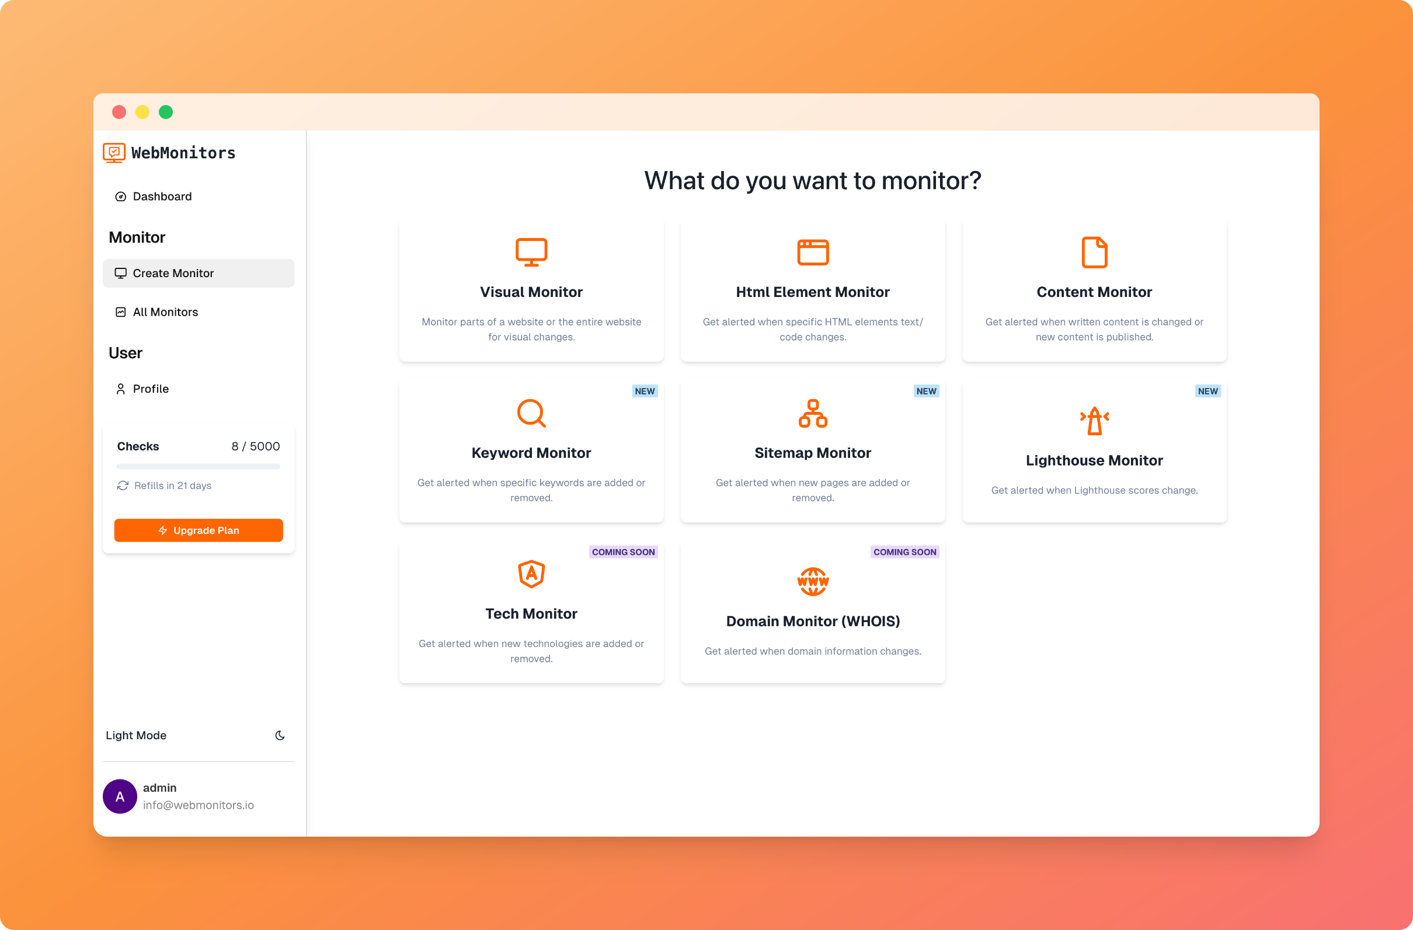
Task: Click the Visual Monitor screen icon
Action: [531, 252]
